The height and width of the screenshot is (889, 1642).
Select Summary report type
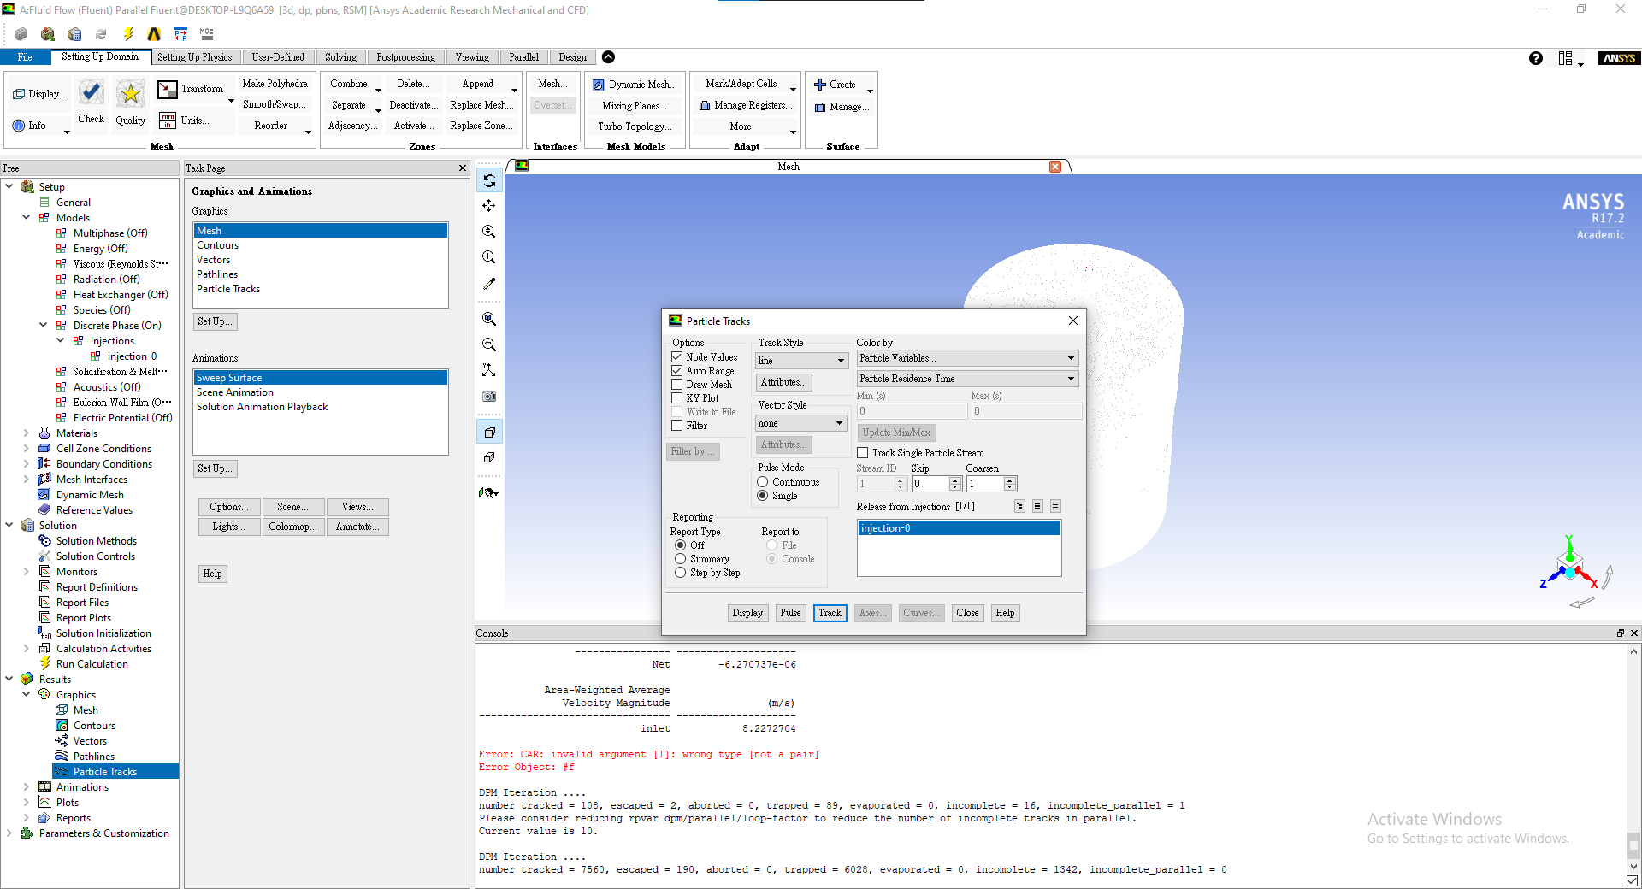(x=681, y=559)
